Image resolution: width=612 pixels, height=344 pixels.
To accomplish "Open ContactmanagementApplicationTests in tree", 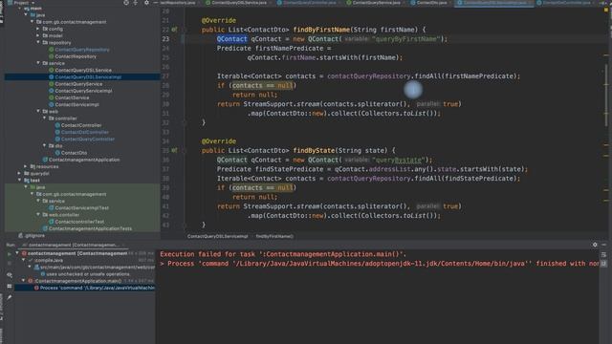I will 90,228.
